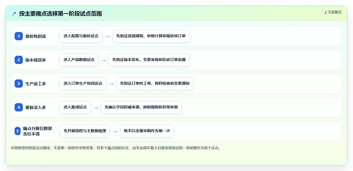Click the number 3 badge for 生产返工多
This screenshot has width=353, height=171.
19,84
